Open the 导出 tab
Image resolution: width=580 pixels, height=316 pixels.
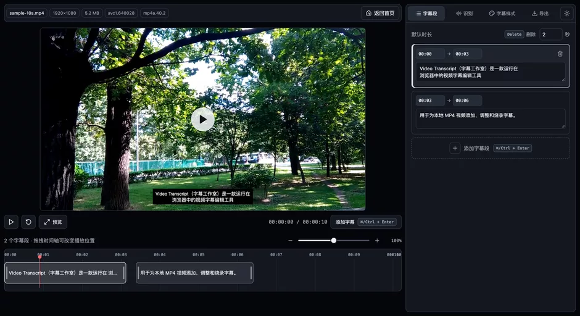(540, 14)
